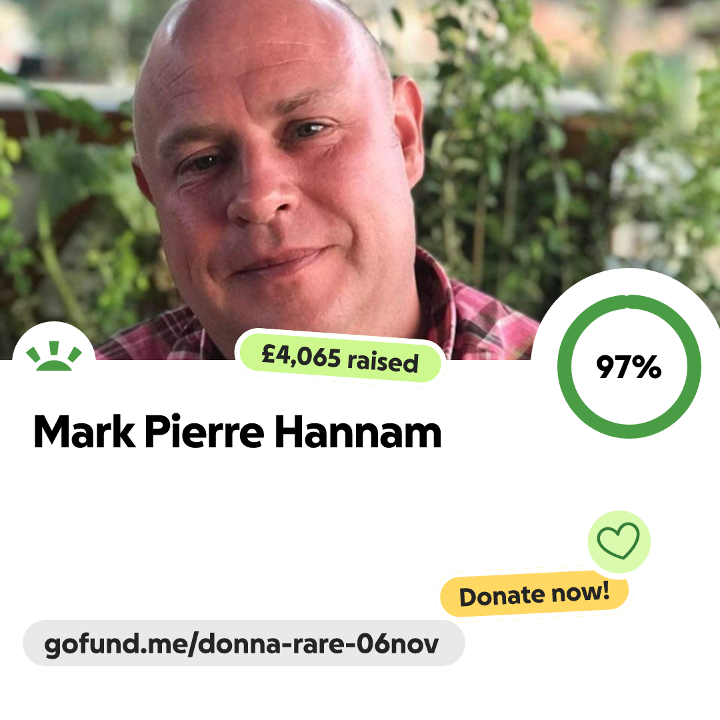This screenshot has height=720, width=720.
Task: Click the first name "Mark" in the heading
Action: (84, 432)
